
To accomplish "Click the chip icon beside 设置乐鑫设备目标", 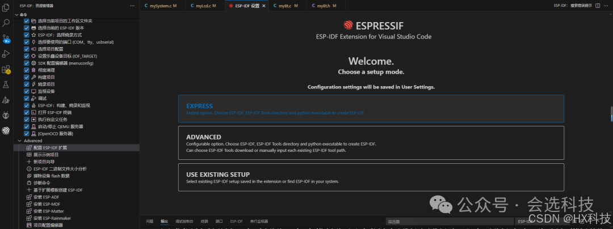I will [33, 56].
